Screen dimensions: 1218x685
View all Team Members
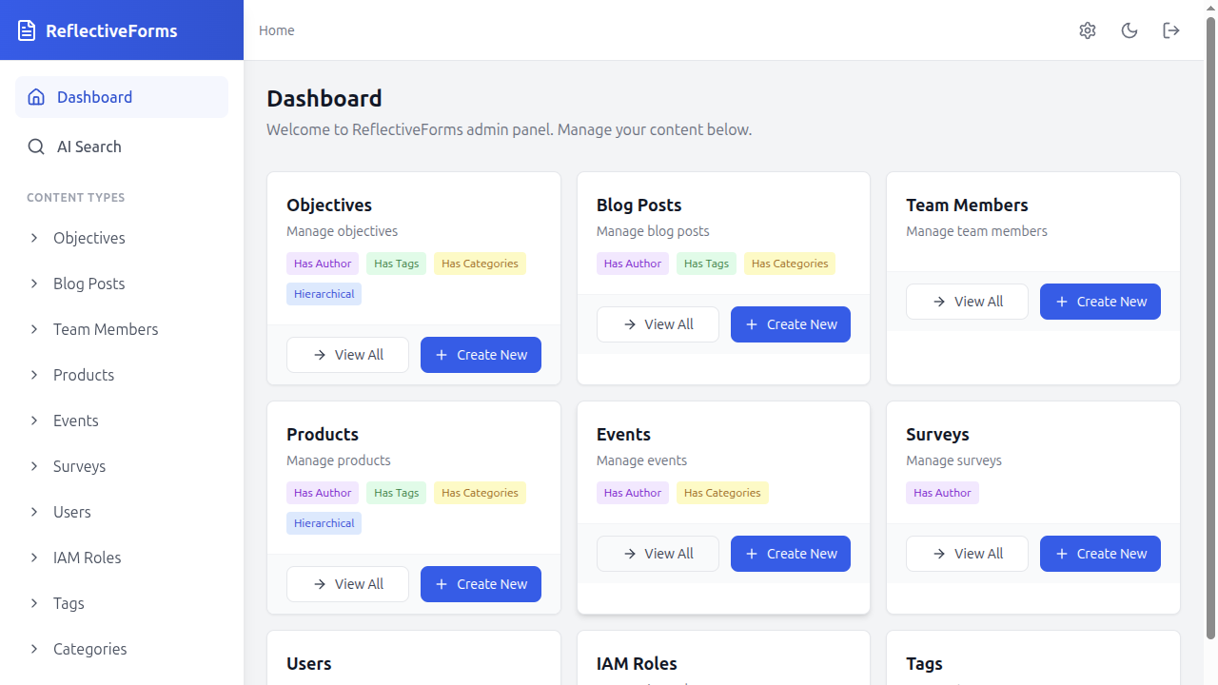pyautogui.click(x=967, y=302)
